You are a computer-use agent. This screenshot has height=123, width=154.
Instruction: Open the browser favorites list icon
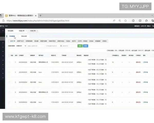point(146,20)
